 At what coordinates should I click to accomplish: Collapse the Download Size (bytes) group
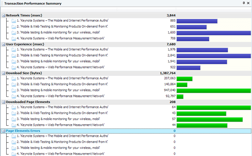(x=3, y=73)
